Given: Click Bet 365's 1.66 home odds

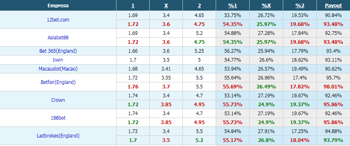Looking at the screenshot, I should tap(133, 51).
